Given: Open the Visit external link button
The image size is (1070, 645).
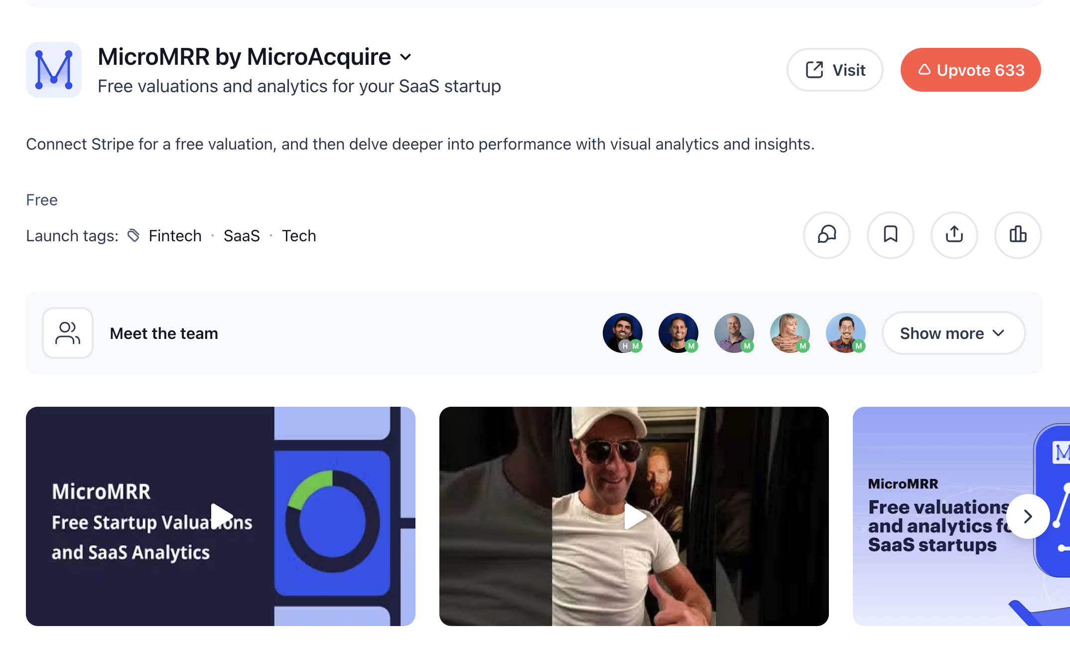Looking at the screenshot, I should pos(835,70).
